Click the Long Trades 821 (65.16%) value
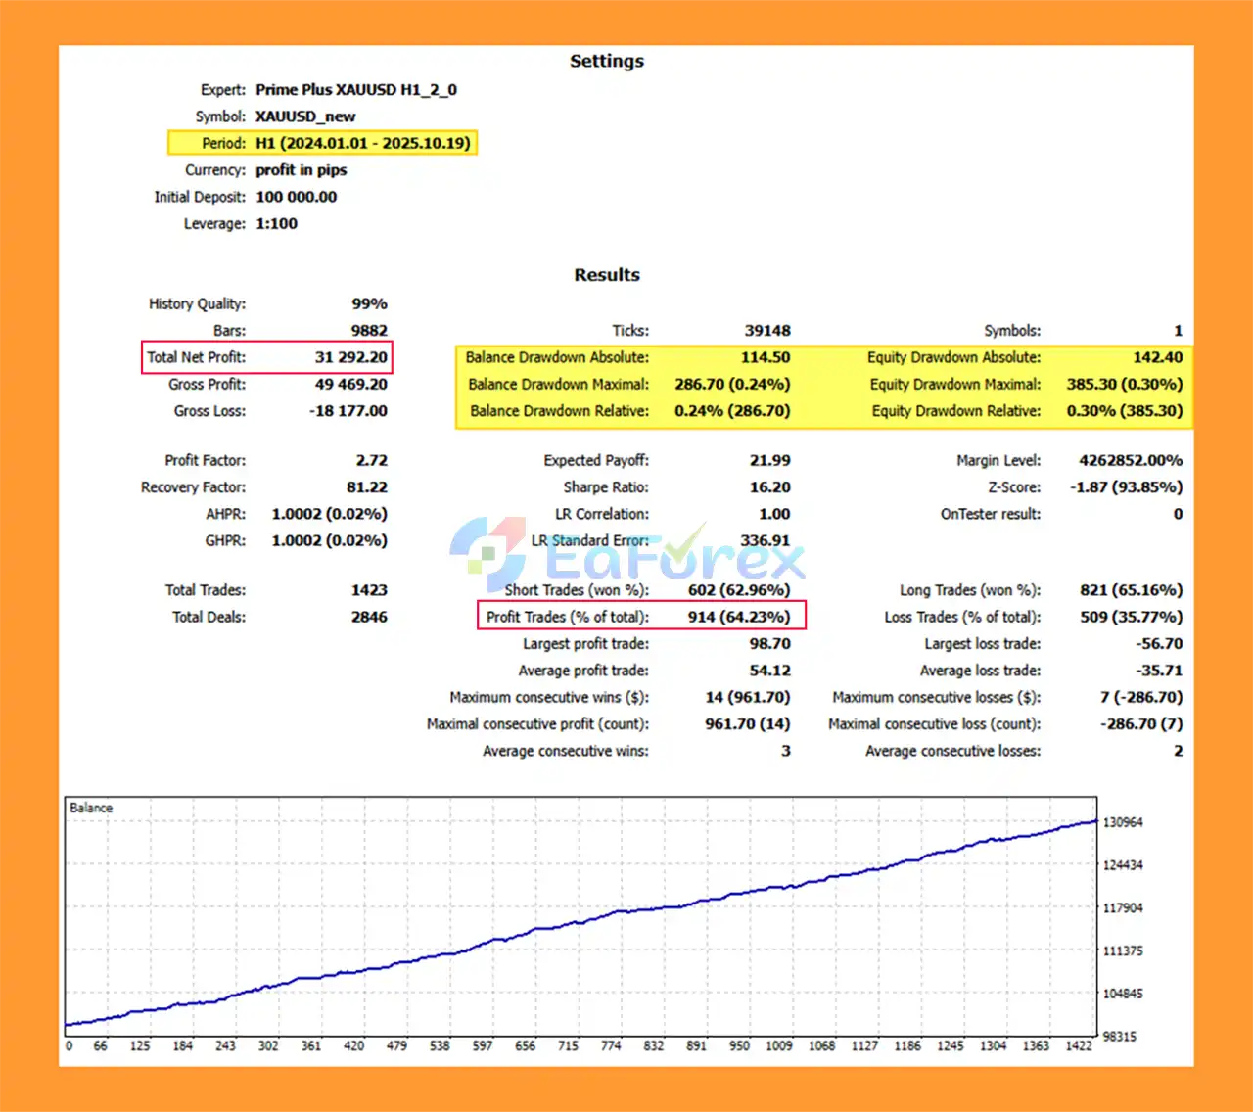The height and width of the screenshot is (1112, 1253). pyautogui.click(x=1131, y=590)
